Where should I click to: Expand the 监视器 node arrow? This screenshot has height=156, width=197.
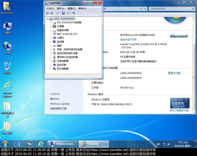click(51, 42)
